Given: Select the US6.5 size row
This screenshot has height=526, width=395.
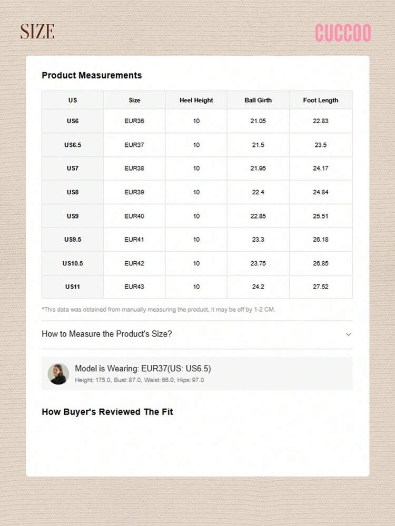Looking at the screenshot, I should [x=72, y=145].
